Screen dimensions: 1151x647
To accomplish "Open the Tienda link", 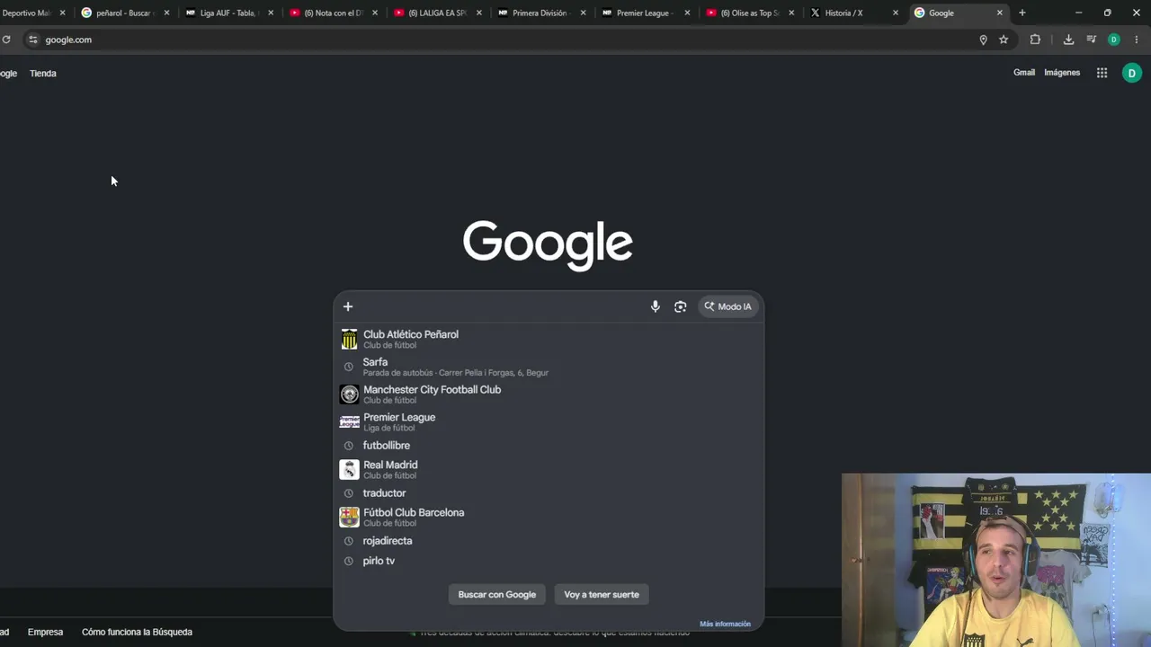I will pos(43,74).
